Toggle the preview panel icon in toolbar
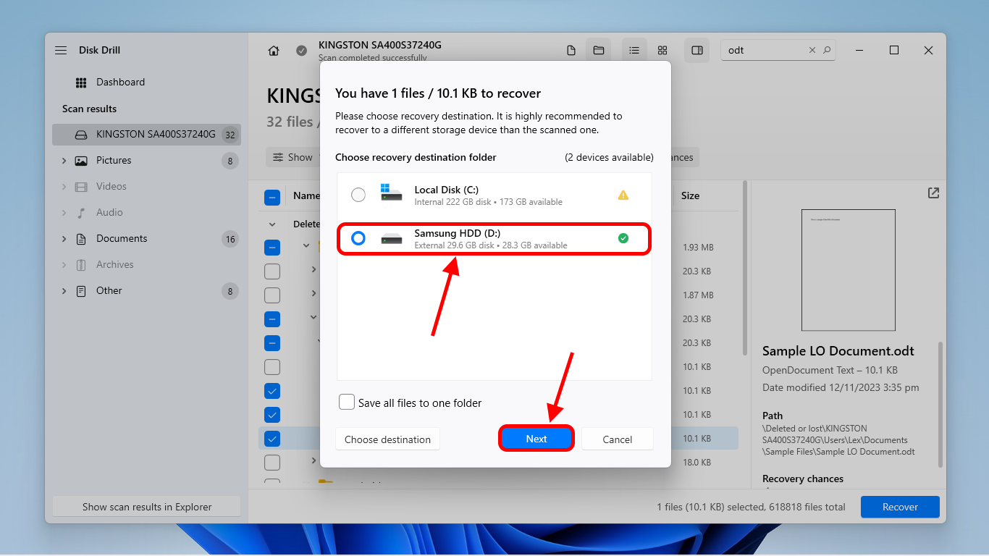The image size is (989, 556). point(697,50)
